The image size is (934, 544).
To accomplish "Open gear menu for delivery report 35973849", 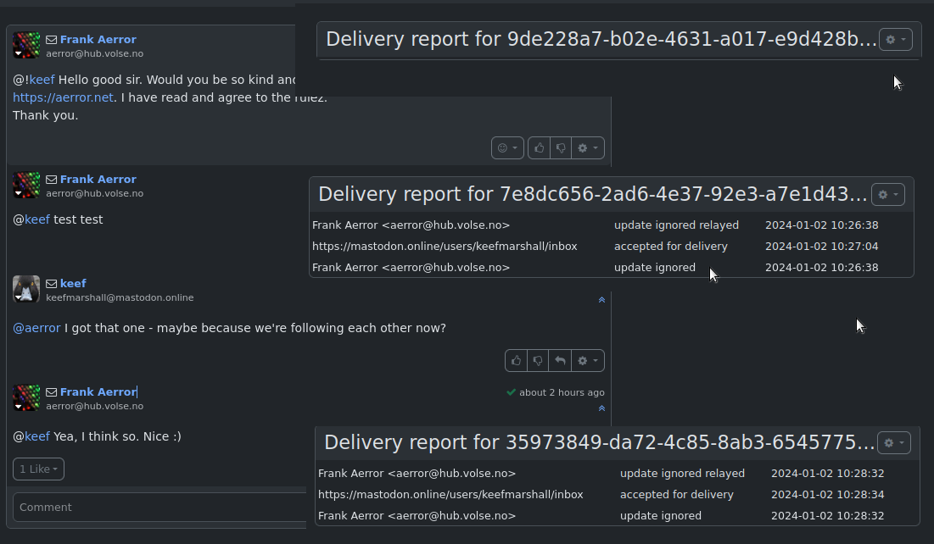I will click(x=893, y=443).
